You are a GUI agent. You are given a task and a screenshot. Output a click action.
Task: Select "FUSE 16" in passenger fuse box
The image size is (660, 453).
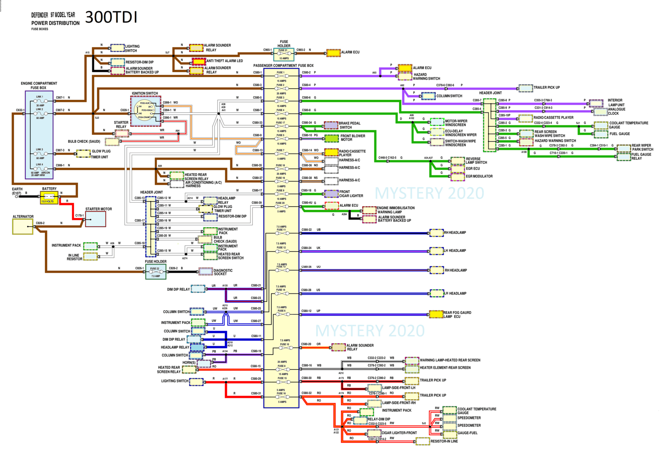coord(281,397)
